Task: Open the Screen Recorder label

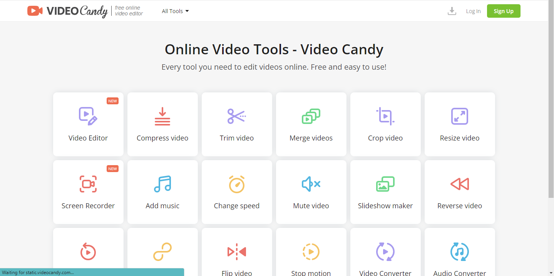Action: 88,206
